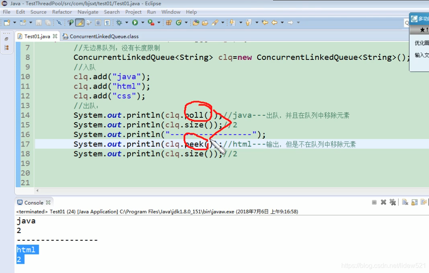Viewport: 429px width, 273px height.
Task: Click 'html' output line in Console
Action: pos(26,250)
